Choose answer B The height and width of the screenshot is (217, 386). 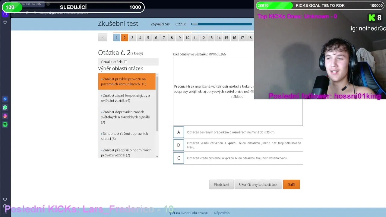(179, 145)
